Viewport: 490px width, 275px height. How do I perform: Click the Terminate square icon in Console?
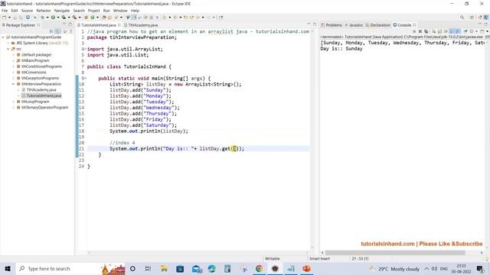point(414,31)
